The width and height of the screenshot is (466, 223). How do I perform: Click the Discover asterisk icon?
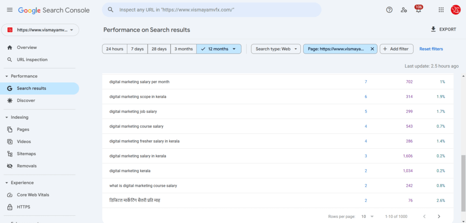click(10, 101)
